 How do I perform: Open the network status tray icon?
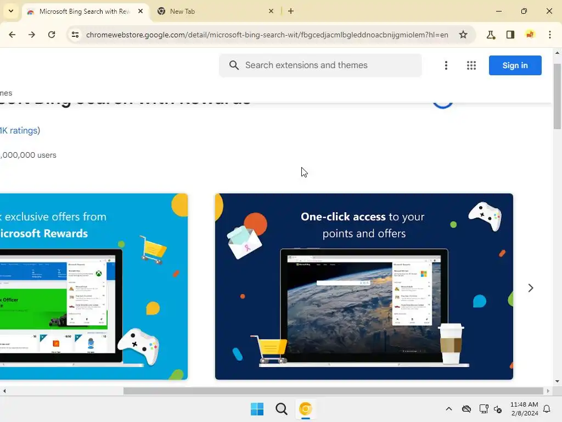(x=484, y=409)
